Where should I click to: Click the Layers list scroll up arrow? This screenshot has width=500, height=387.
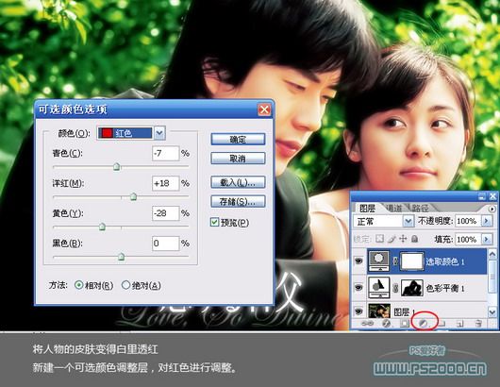tap(492, 255)
